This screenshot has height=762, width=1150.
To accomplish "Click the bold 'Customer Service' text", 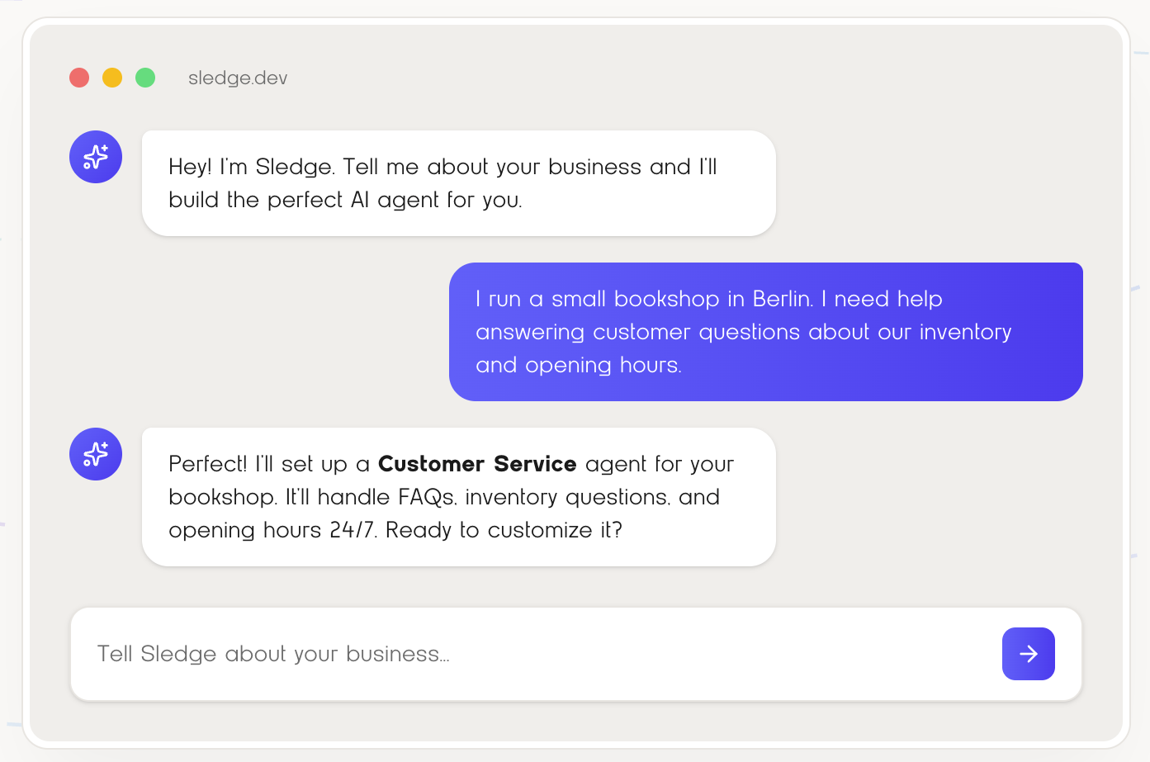I will (476, 464).
